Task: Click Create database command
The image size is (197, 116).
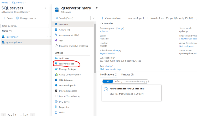Action: pos(111,18)
